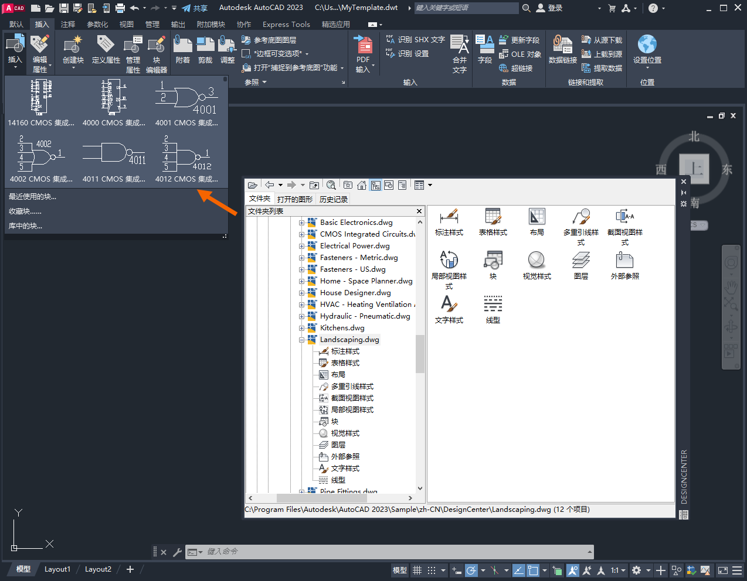Click DesignCenter up-one-level folder icon
Viewport: 747px width, 581px height.
pos(314,185)
